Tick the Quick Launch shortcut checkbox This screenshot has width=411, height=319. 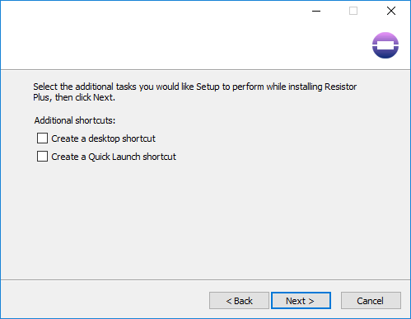(42, 156)
